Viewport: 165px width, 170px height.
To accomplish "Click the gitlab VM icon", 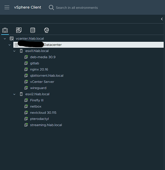I will [x=26, y=63].
